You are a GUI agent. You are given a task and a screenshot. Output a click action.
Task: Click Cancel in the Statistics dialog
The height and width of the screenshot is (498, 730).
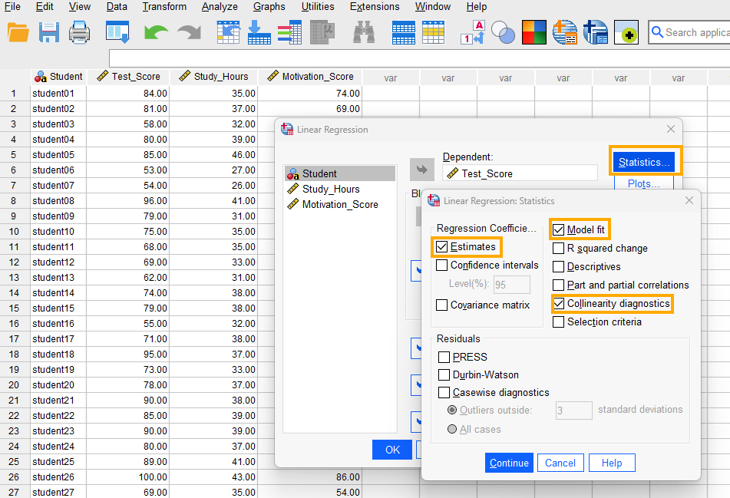(560, 463)
